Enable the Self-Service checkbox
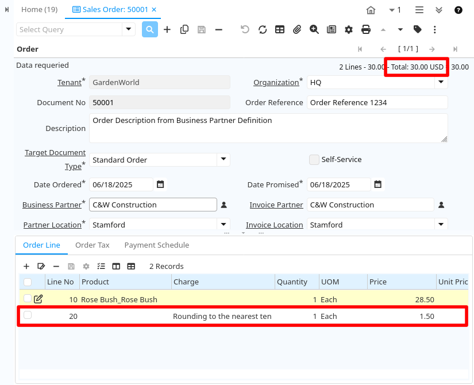The image size is (474, 385). [x=314, y=160]
